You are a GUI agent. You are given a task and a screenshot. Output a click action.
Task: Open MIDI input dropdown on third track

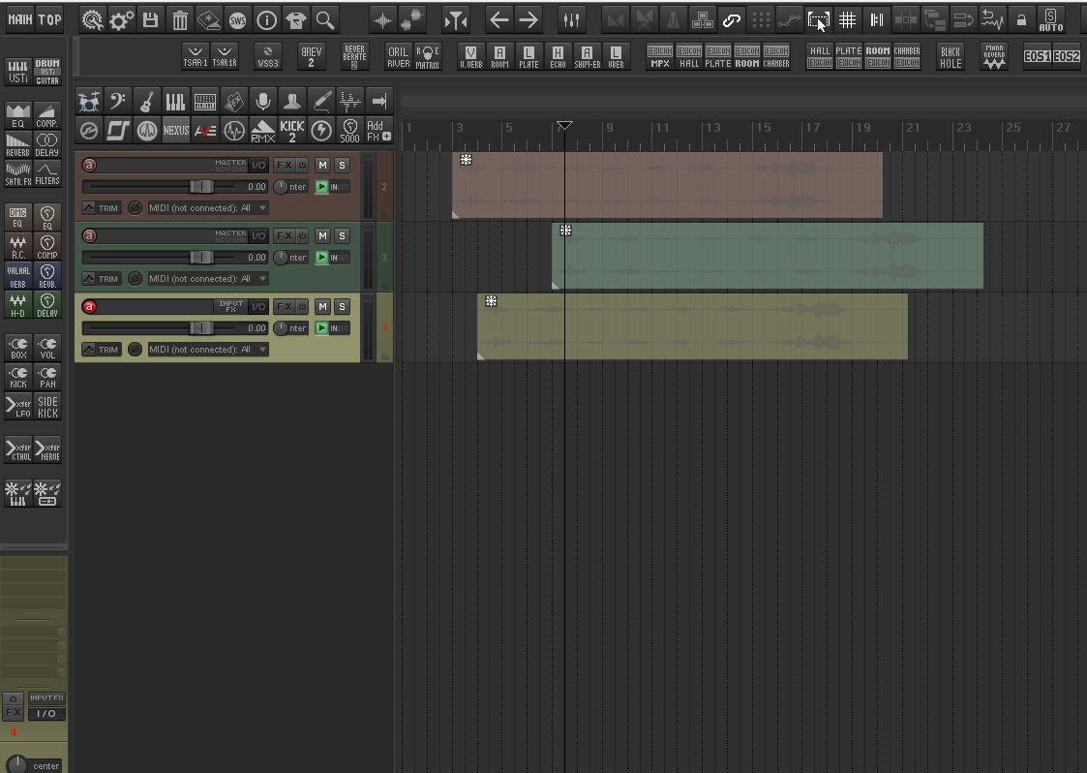tap(208, 349)
